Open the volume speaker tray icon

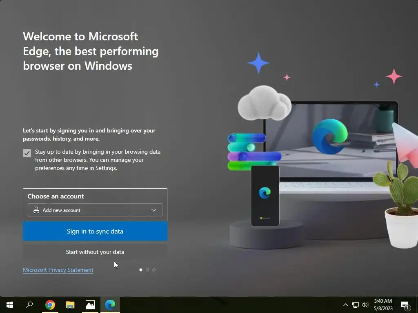tap(365, 305)
